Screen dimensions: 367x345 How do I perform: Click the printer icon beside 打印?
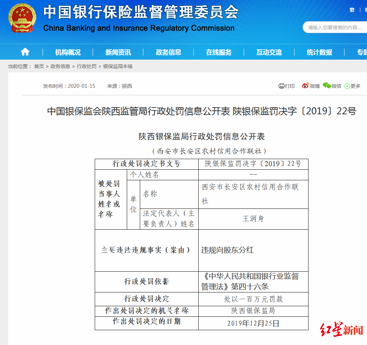coord(281,86)
